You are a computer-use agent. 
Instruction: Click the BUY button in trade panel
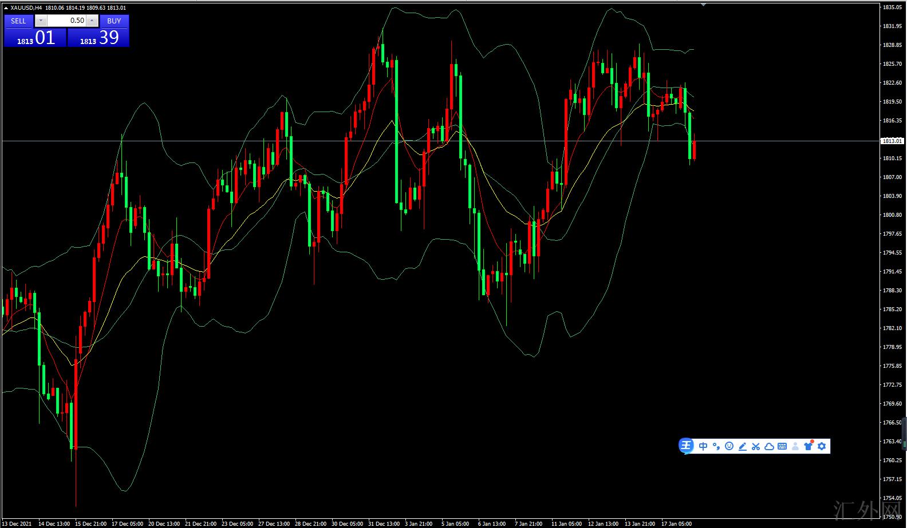click(114, 21)
